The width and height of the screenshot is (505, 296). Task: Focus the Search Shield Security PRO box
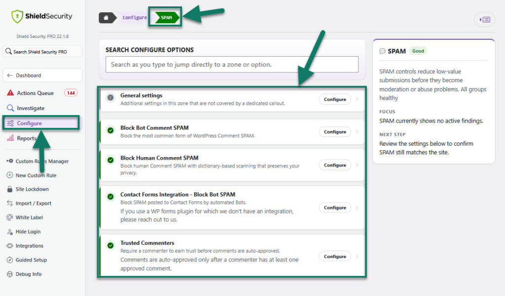[x=42, y=52]
